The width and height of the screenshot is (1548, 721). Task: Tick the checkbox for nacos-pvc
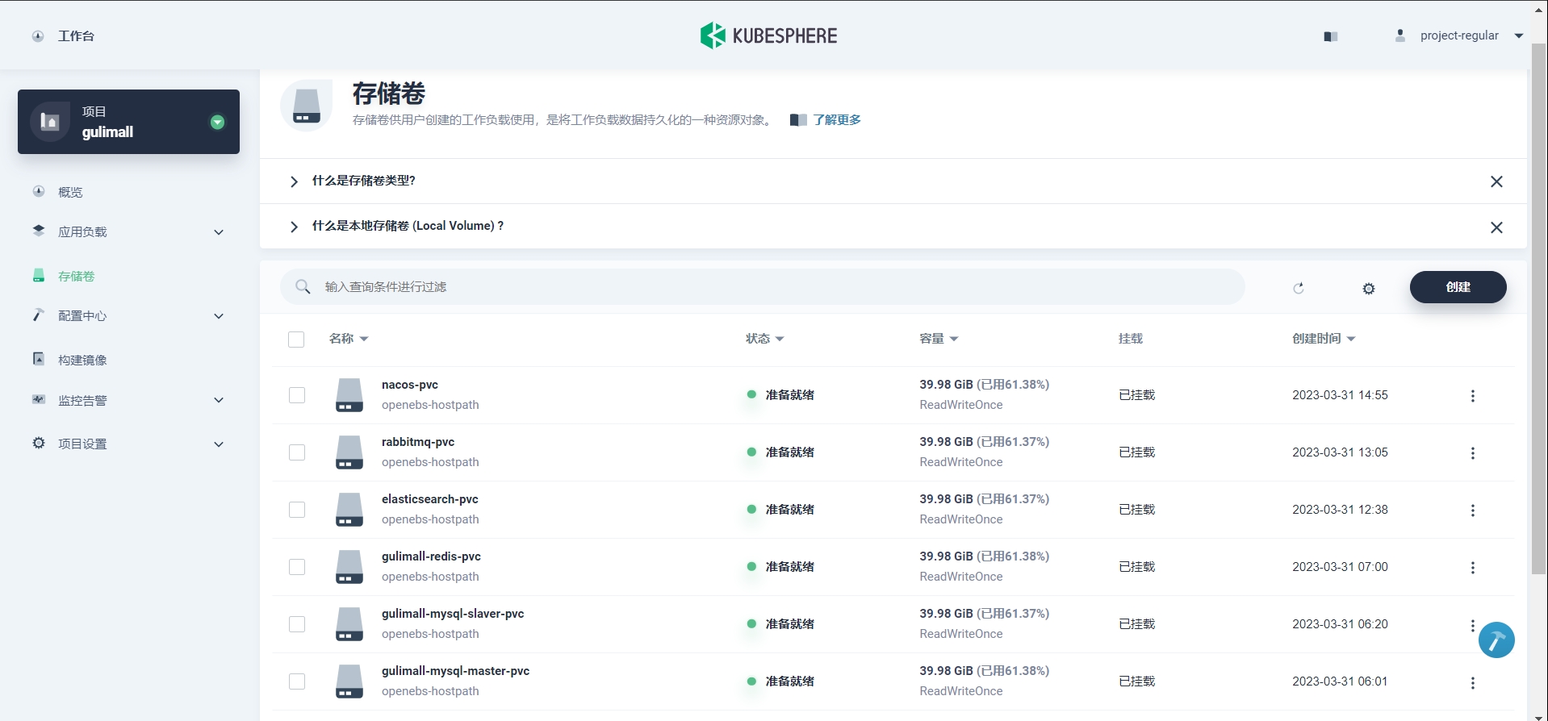(297, 395)
